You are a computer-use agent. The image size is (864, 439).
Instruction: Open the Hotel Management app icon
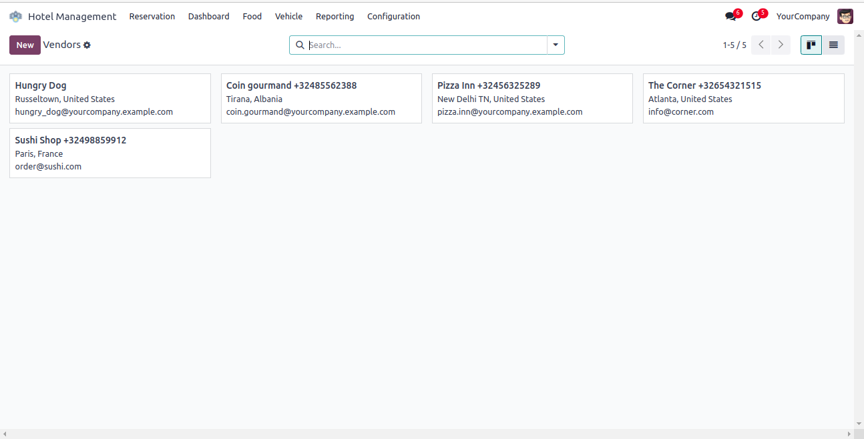pyautogui.click(x=15, y=16)
